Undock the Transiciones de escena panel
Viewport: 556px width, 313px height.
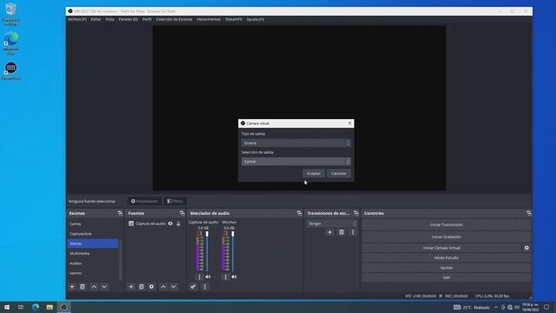click(356, 213)
